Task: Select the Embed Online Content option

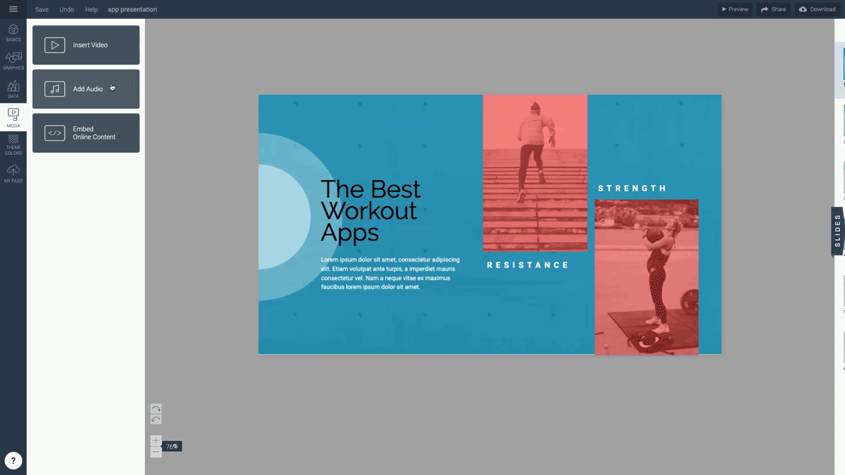Action: tap(85, 133)
